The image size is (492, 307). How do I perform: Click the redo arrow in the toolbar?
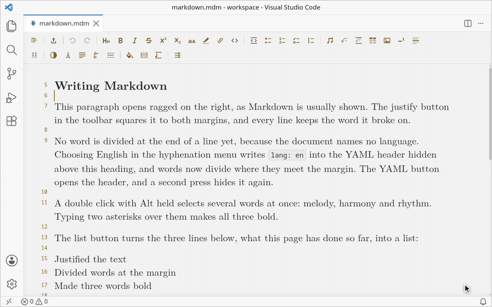pyautogui.click(x=87, y=40)
